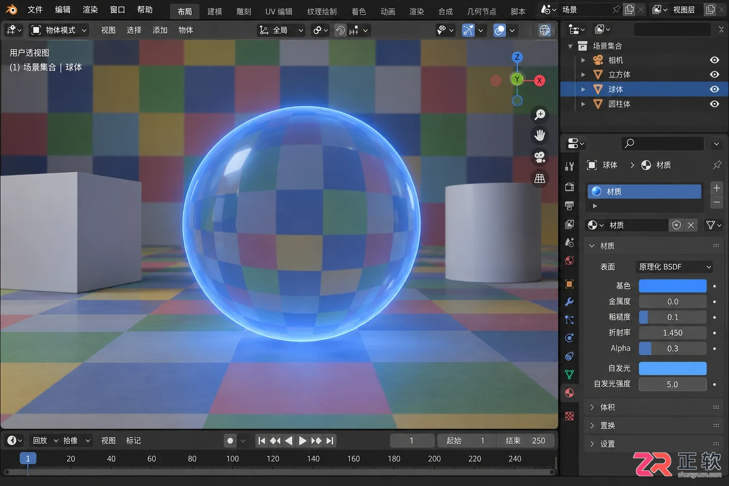
Task: Pin the properties editor context
Action: tap(717, 165)
